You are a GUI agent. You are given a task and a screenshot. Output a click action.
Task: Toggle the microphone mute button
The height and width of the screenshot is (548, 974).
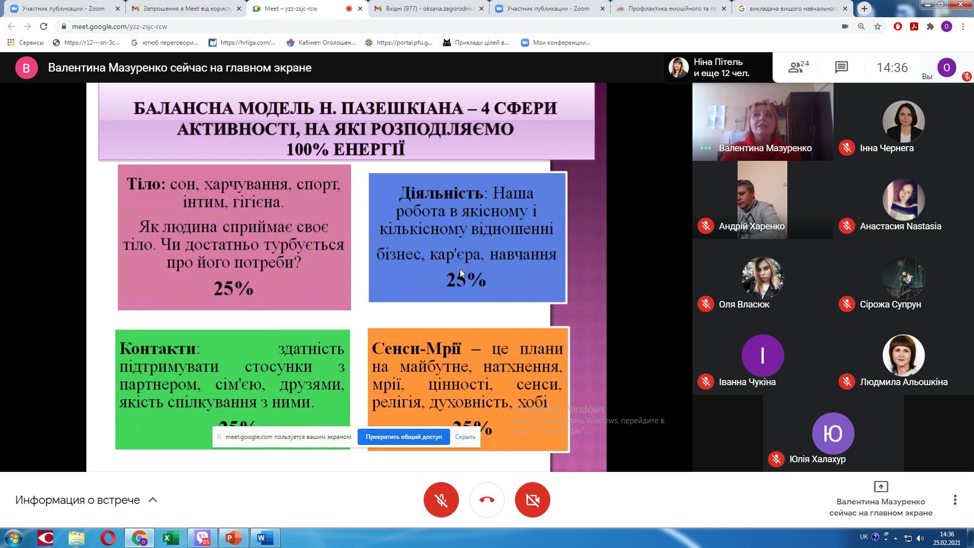pyautogui.click(x=441, y=500)
